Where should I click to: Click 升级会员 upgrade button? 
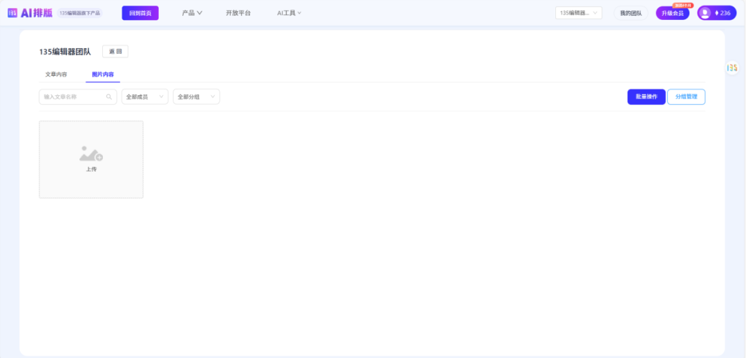click(x=673, y=13)
